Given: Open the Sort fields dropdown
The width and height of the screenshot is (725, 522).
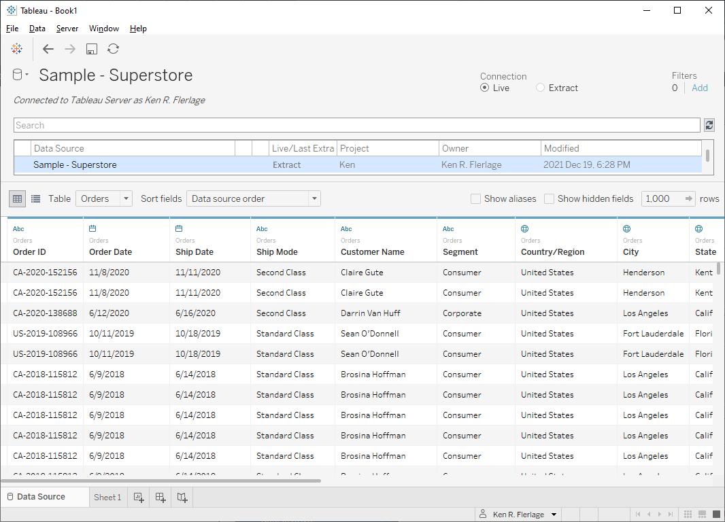Looking at the screenshot, I should coord(254,198).
